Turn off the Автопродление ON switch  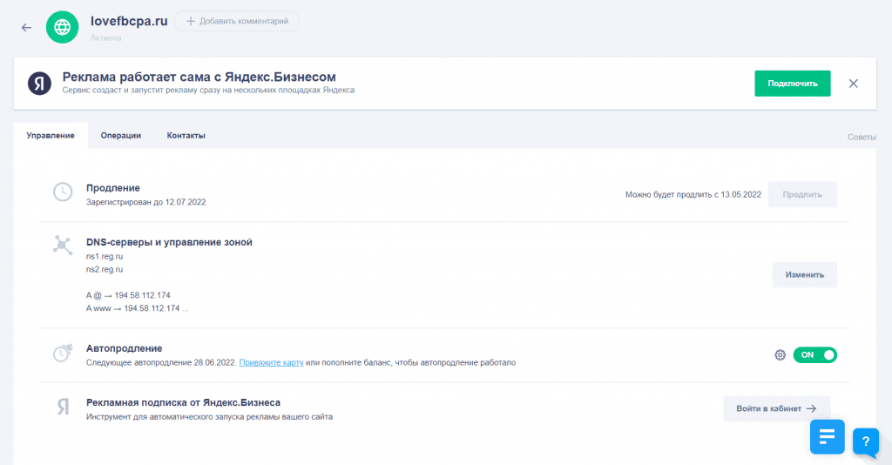click(814, 354)
